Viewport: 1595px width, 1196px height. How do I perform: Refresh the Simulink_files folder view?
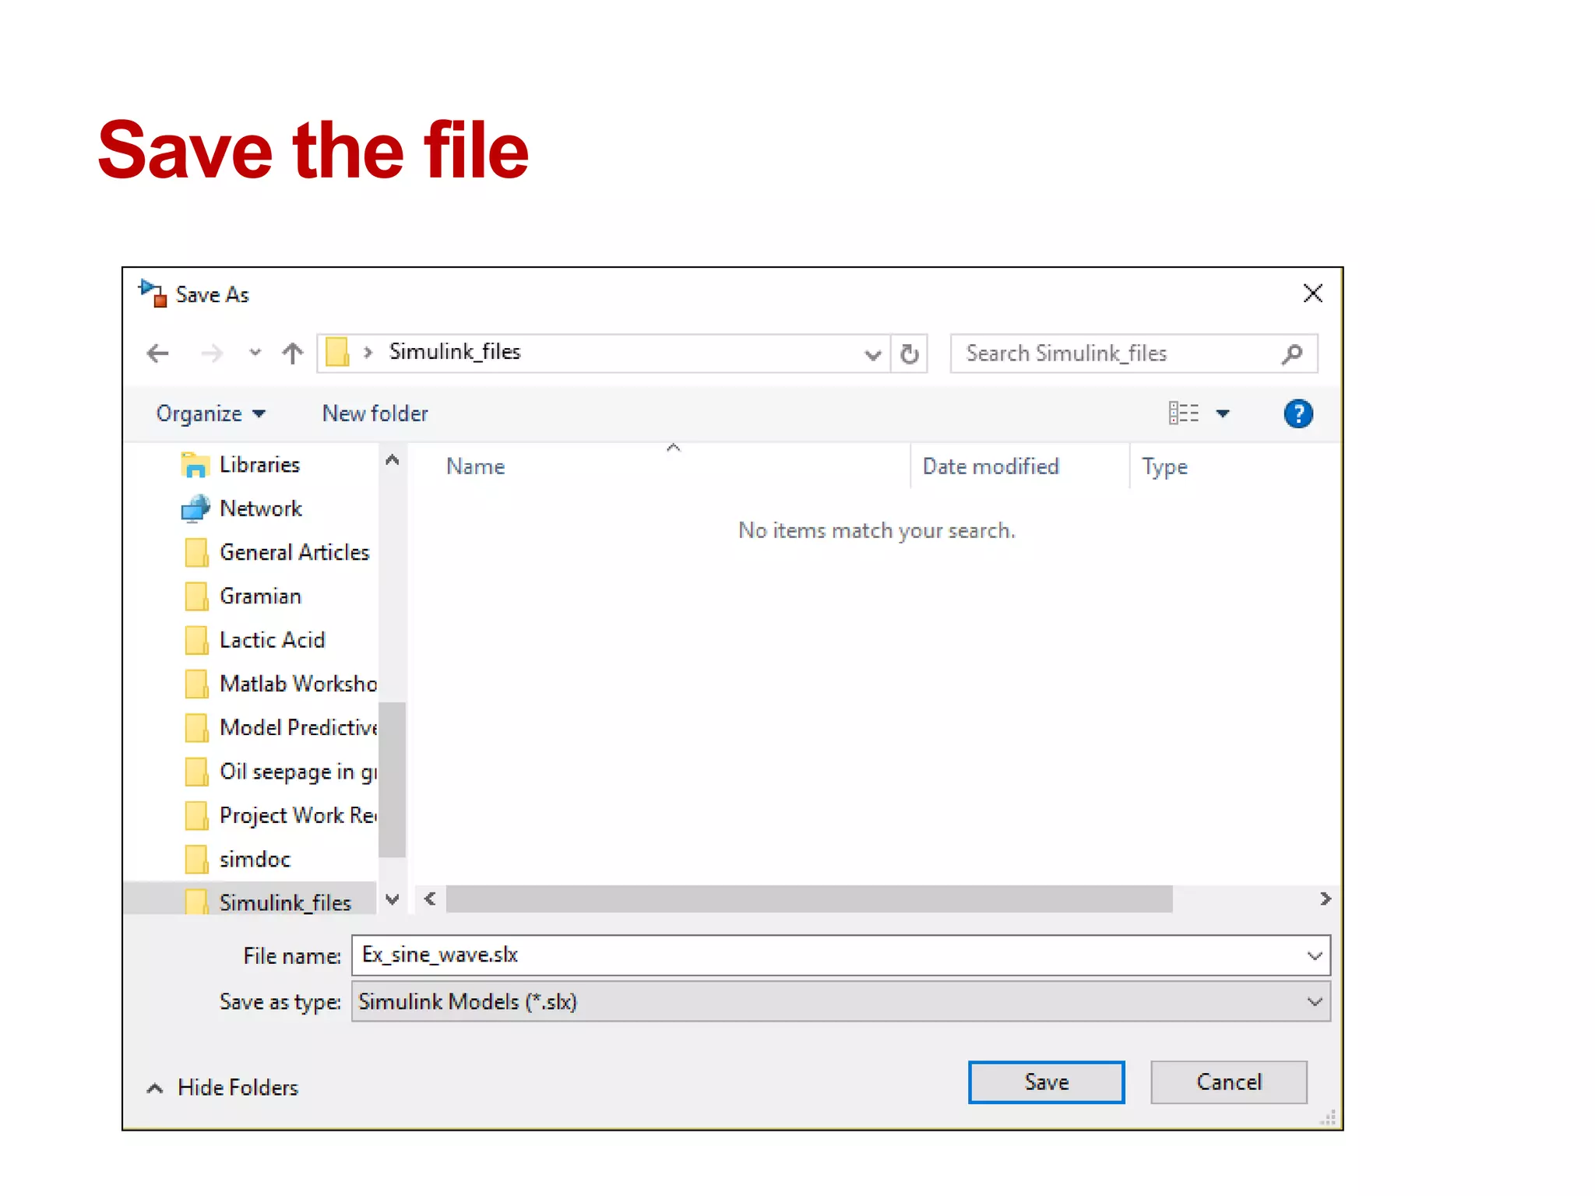(x=909, y=354)
